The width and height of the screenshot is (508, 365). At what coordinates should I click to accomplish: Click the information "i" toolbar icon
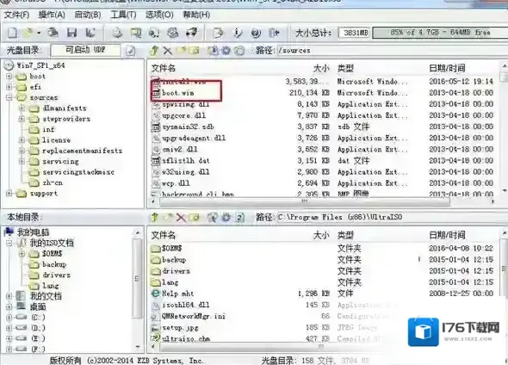pos(238,33)
